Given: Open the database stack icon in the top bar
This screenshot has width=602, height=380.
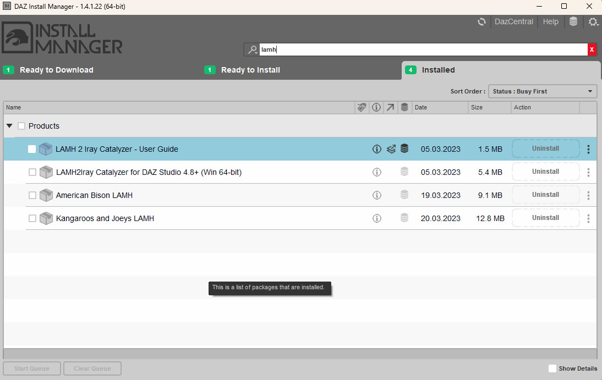Looking at the screenshot, I should pyautogui.click(x=573, y=21).
